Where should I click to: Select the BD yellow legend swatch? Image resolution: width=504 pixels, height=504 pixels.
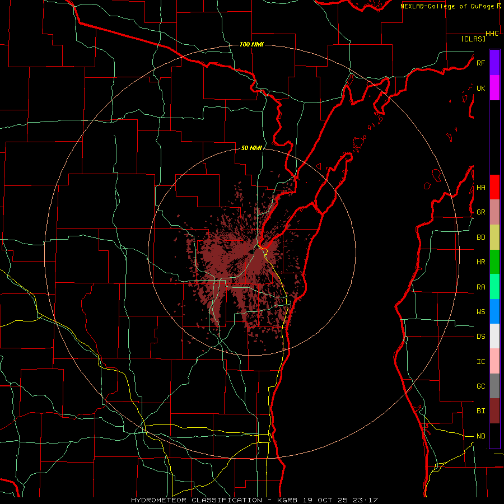point(494,237)
